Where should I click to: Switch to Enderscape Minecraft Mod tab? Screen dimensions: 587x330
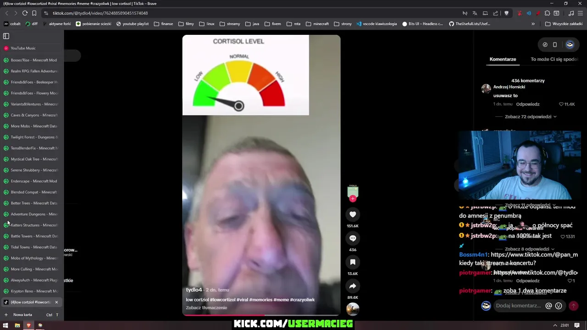(32, 181)
